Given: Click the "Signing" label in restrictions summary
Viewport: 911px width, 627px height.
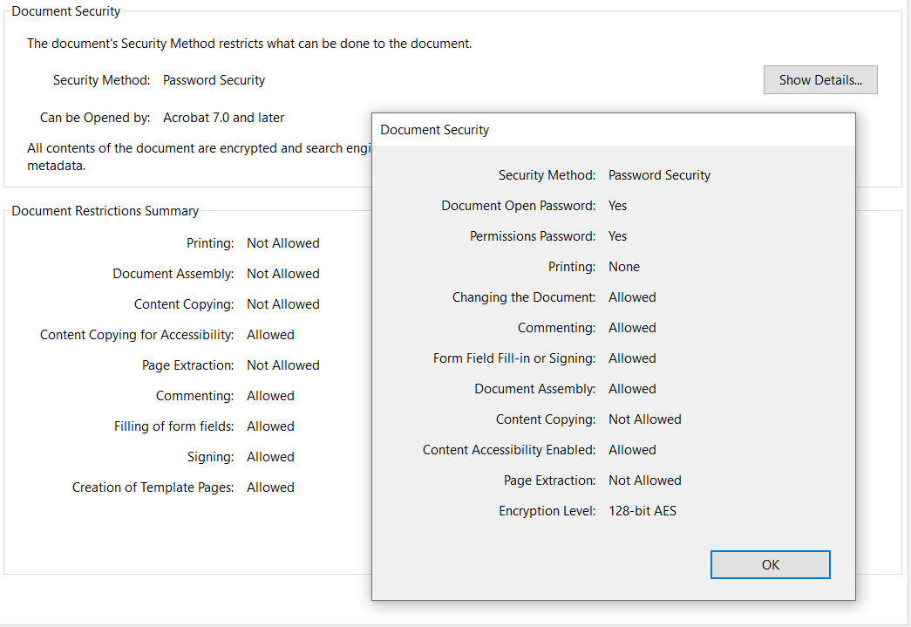Looking at the screenshot, I should click(x=210, y=457).
